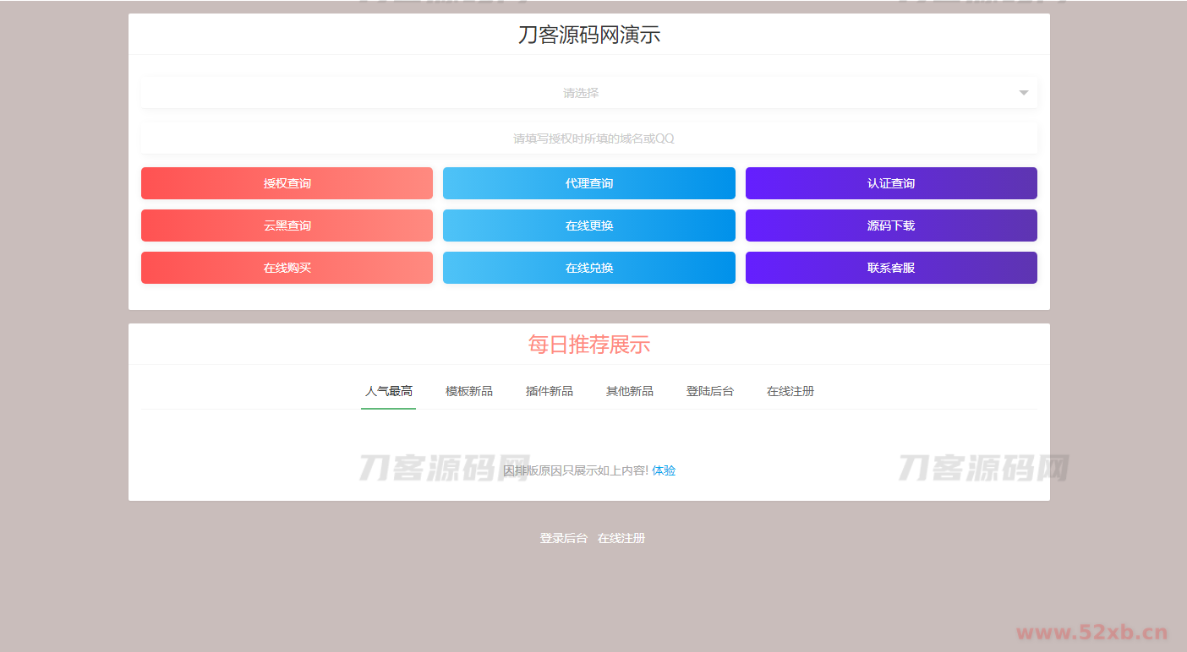
Task: Click the 授权查询 red gradient button
Action: tap(287, 183)
